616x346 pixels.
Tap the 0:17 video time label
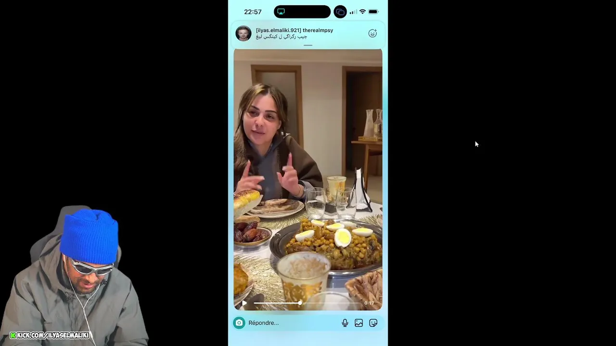369,303
